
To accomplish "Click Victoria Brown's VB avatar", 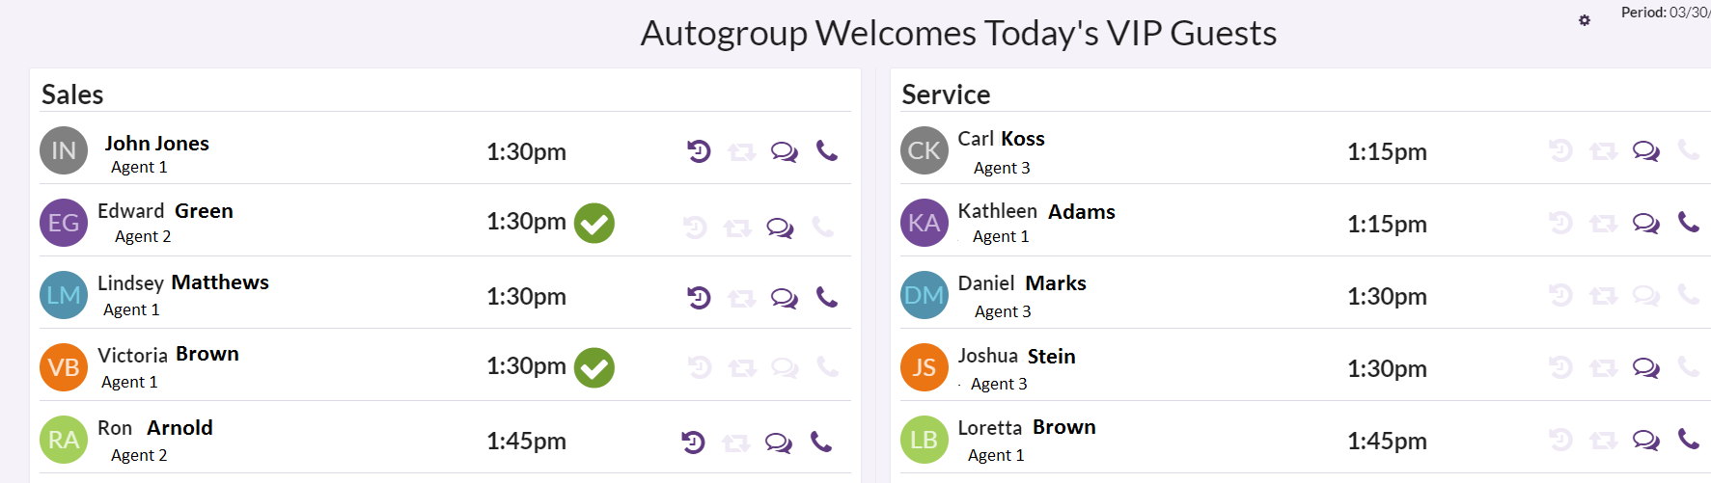I will 64,367.
